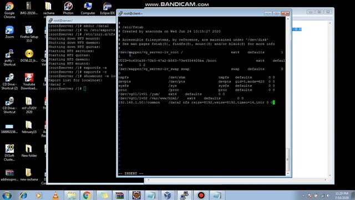Open the rachana folder on the desktop

click(48, 8)
